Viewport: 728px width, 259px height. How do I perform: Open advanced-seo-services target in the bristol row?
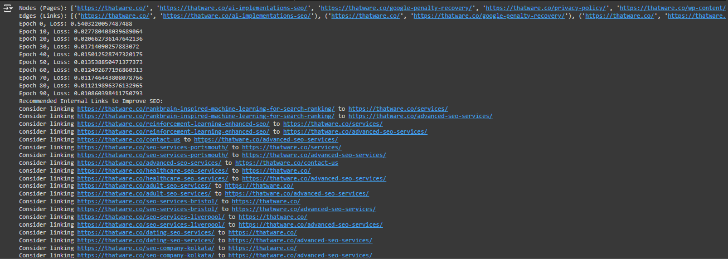[x=303, y=209]
